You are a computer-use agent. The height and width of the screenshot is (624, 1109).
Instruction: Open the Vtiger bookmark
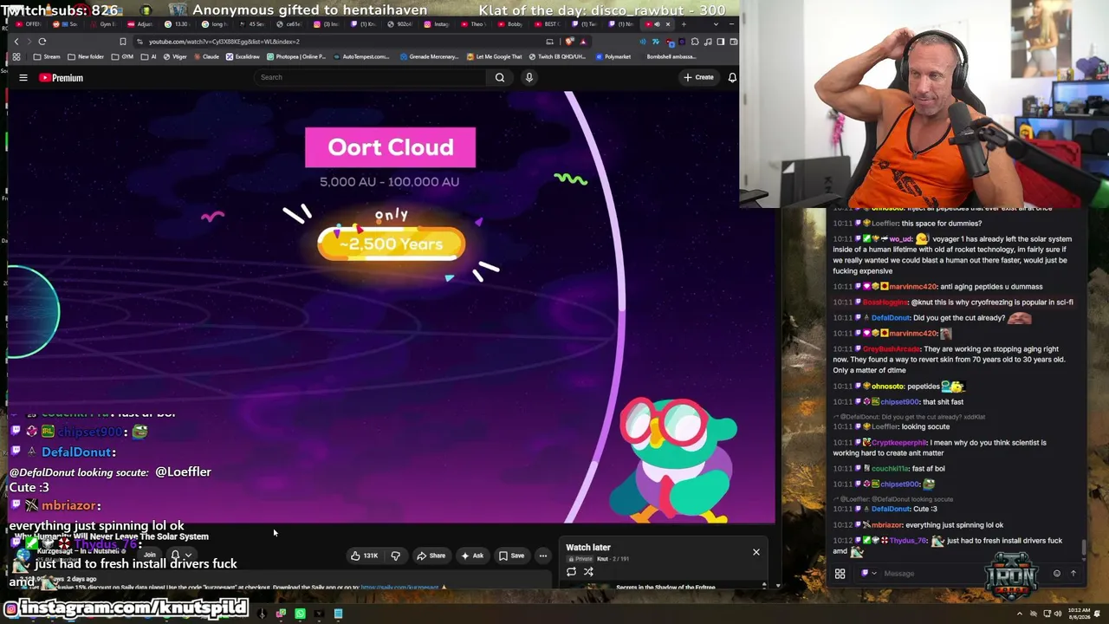(176, 57)
